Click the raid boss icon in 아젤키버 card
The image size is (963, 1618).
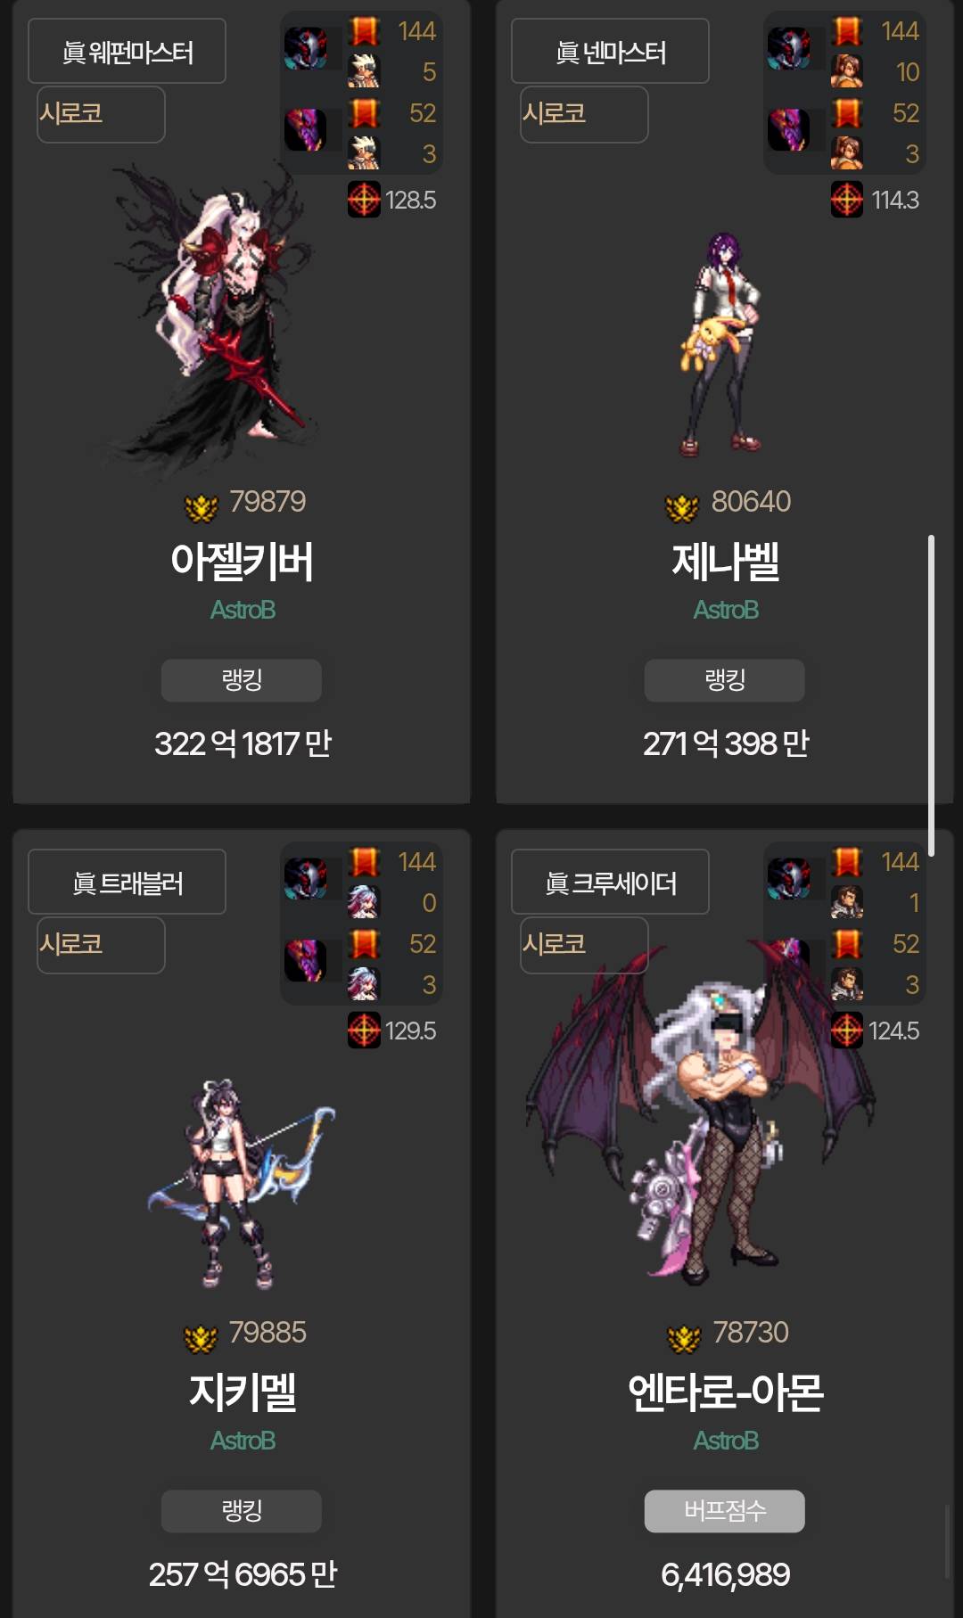pyautogui.click(x=306, y=48)
